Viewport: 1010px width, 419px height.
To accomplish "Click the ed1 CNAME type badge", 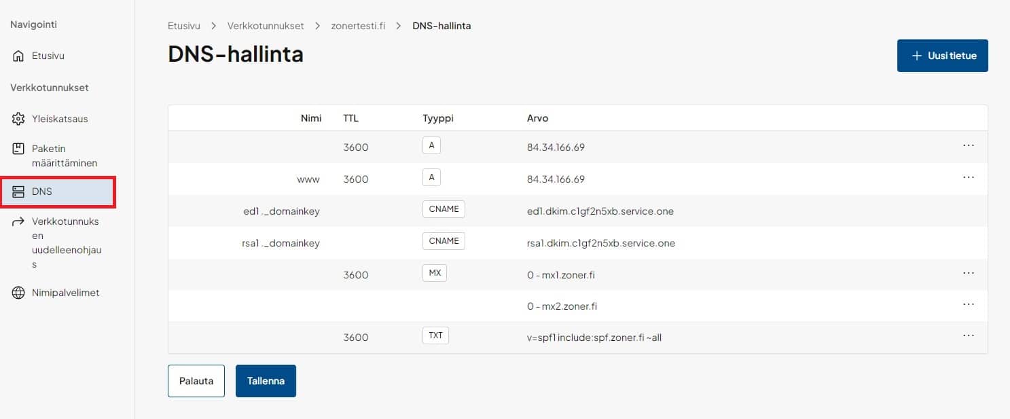I will tap(444, 209).
